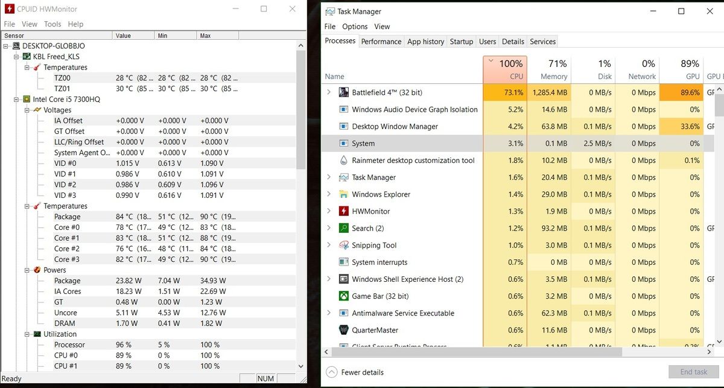Click the Voltages lightning icon in HWMonitor
Screen dimensions: 724x388
click(x=37, y=110)
